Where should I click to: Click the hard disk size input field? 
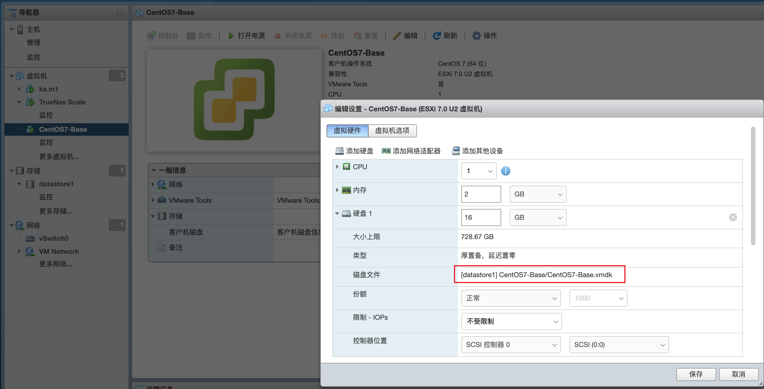pyautogui.click(x=481, y=217)
